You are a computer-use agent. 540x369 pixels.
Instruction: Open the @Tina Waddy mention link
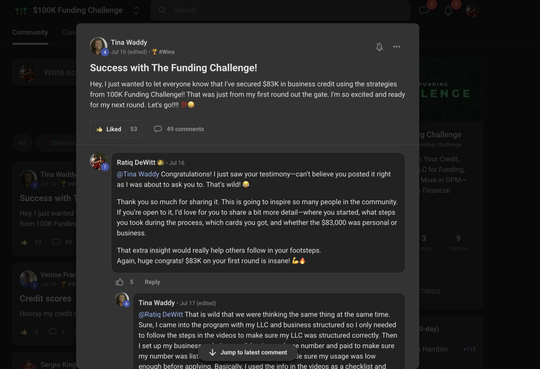pos(138,174)
